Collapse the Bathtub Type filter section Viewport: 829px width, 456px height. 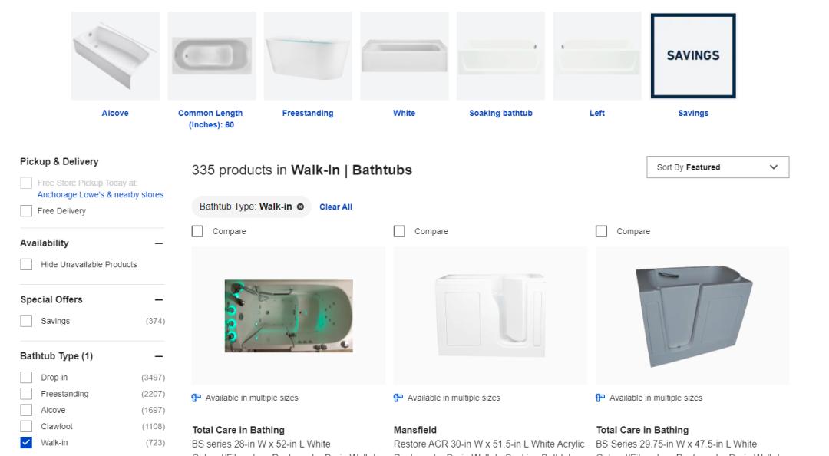pyautogui.click(x=159, y=356)
